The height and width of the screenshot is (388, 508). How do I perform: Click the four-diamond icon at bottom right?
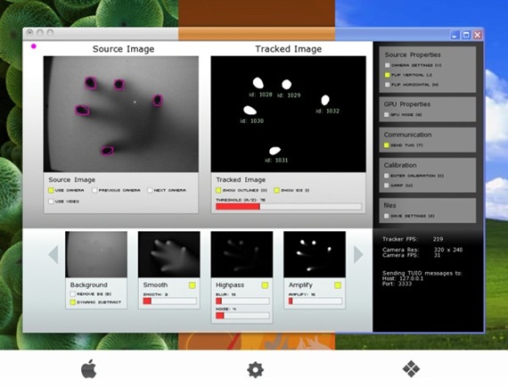(411, 369)
